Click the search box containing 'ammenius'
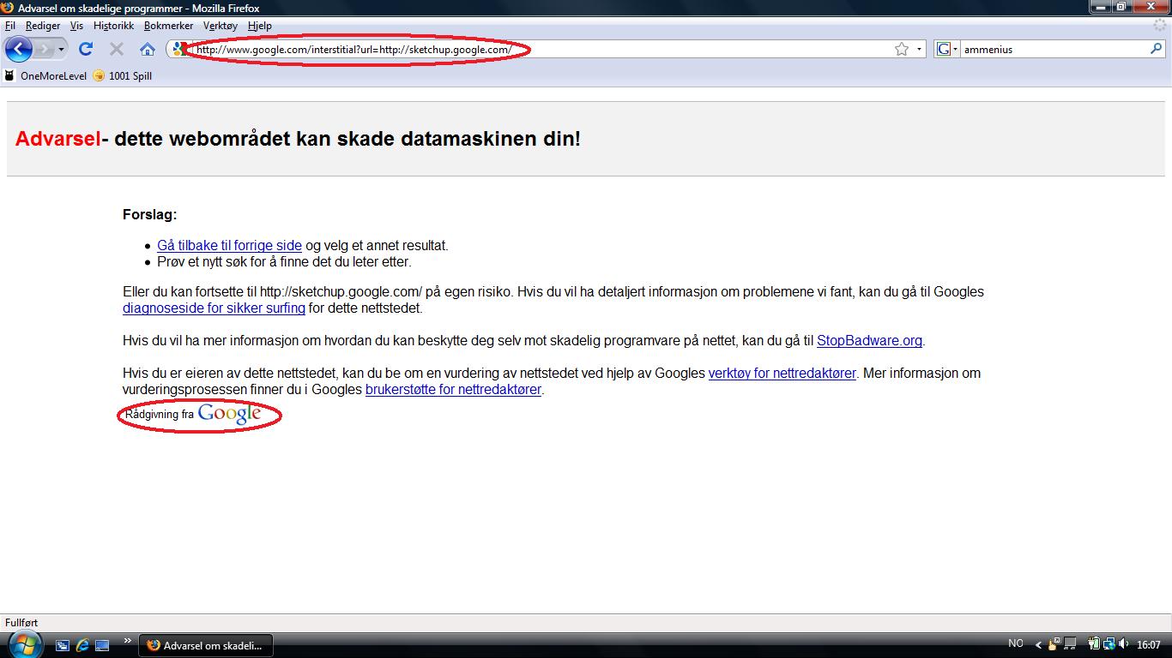1172x658 pixels. tap(1054, 49)
